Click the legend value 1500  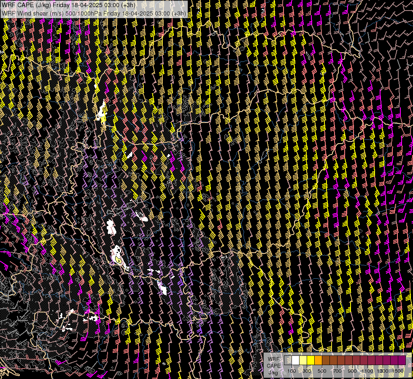[398, 371]
